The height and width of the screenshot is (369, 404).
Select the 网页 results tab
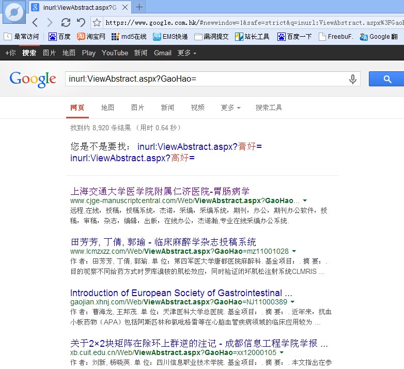(x=77, y=107)
